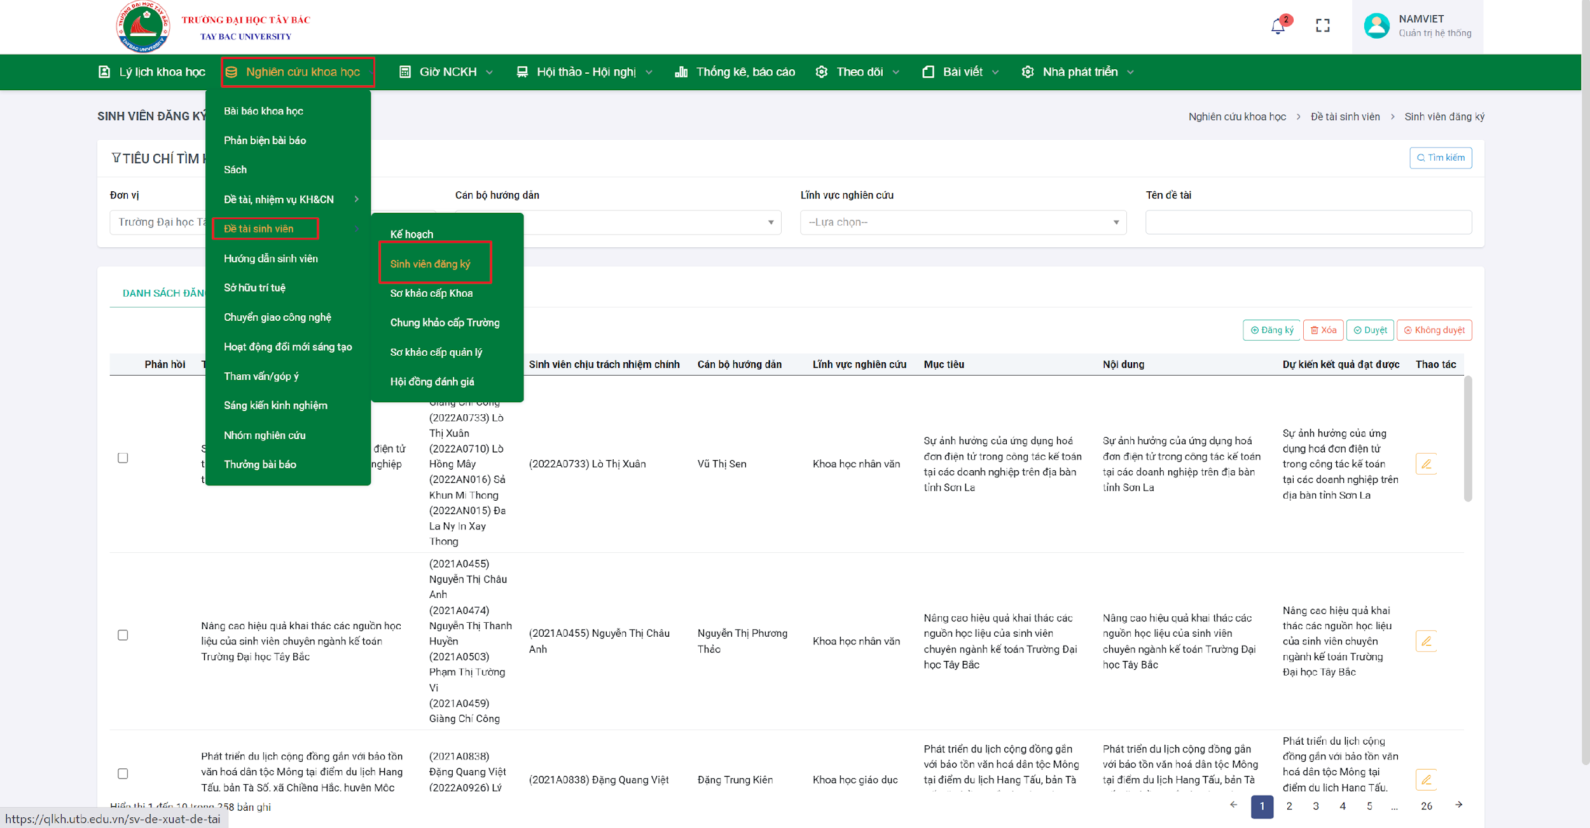Click the Xóa delete button
This screenshot has height=828, width=1590.
pyautogui.click(x=1324, y=330)
